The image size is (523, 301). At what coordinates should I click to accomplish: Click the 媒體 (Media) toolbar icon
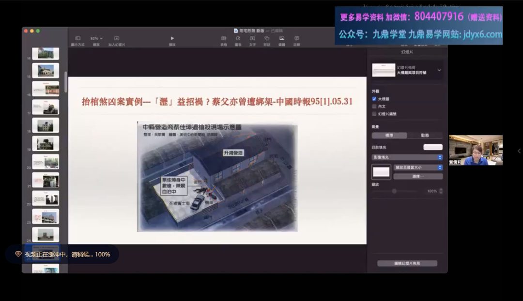point(282,38)
